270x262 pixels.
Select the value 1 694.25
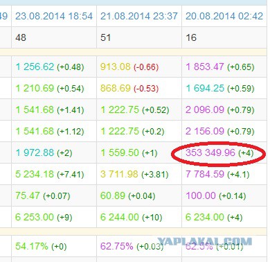[x=205, y=88]
